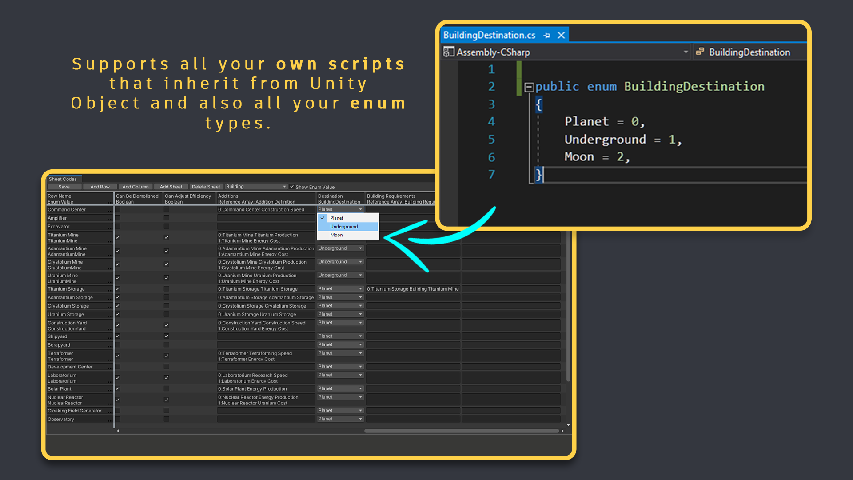
Task: Toggle Can Be Demolished for Command Center
Action: [118, 209]
